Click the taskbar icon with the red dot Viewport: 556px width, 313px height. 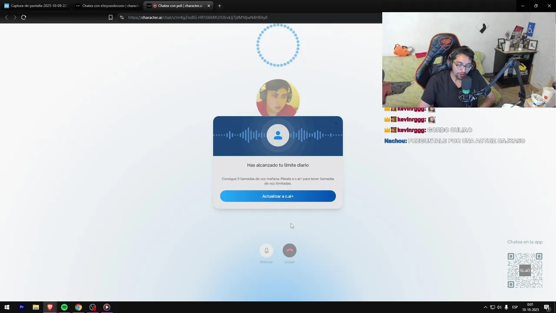click(x=93, y=307)
